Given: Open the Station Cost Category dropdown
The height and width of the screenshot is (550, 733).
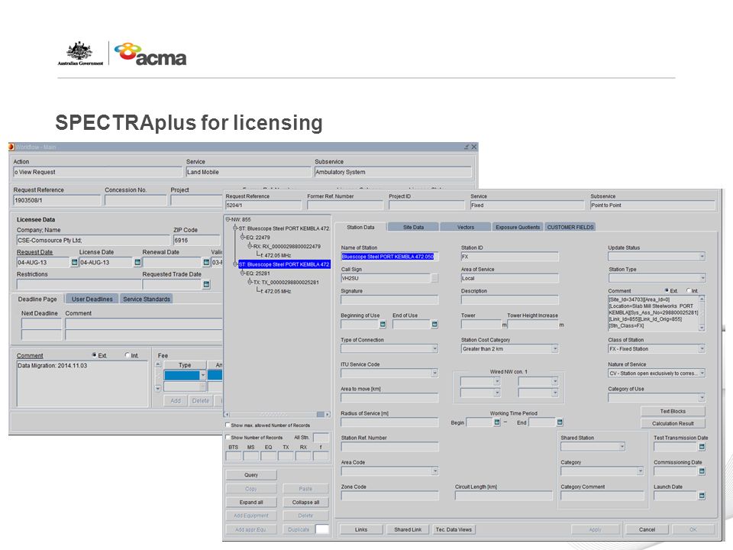Looking at the screenshot, I should 555,349.
